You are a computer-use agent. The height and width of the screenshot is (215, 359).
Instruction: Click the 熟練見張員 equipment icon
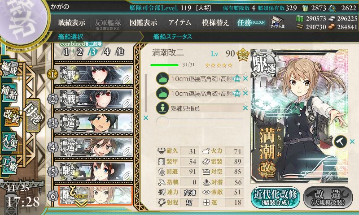point(162,108)
